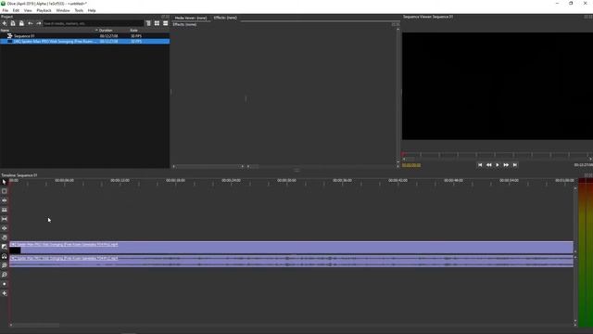Switch to the Effects tab

tap(225, 18)
